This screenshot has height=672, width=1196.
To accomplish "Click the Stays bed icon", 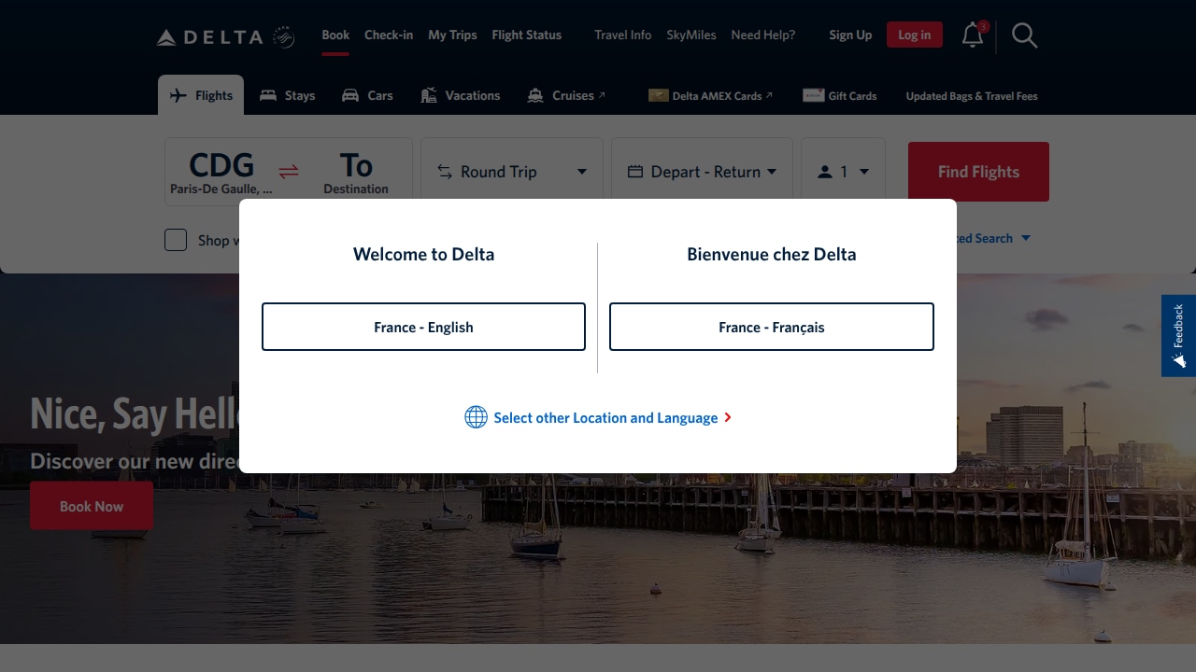I will click(x=268, y=95).
